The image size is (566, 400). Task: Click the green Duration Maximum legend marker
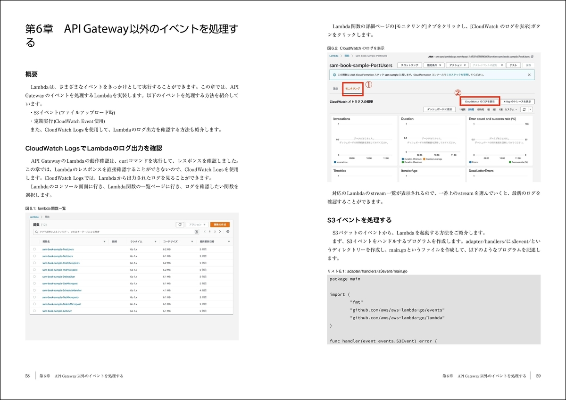402,162
